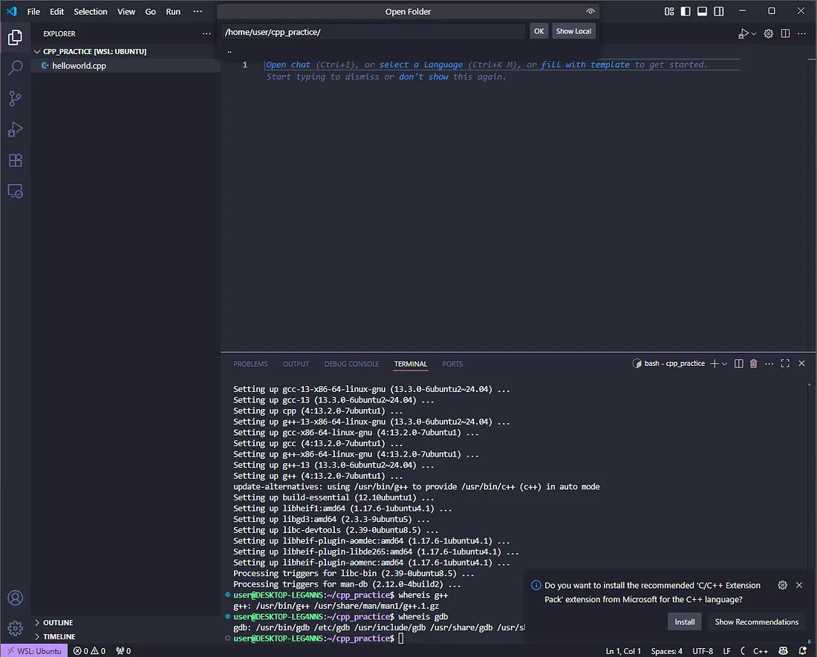The height and width of the screenshot is (657, 817).
Task: Install the C/C++ Extension Pack
Action: pyautogui.click(x=685, y=621)
